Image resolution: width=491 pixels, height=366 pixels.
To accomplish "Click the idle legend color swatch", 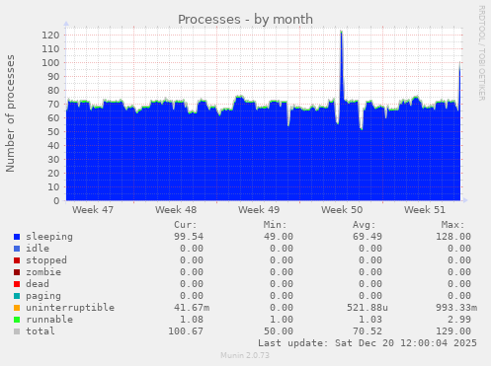I will click(x=17, y=249).
